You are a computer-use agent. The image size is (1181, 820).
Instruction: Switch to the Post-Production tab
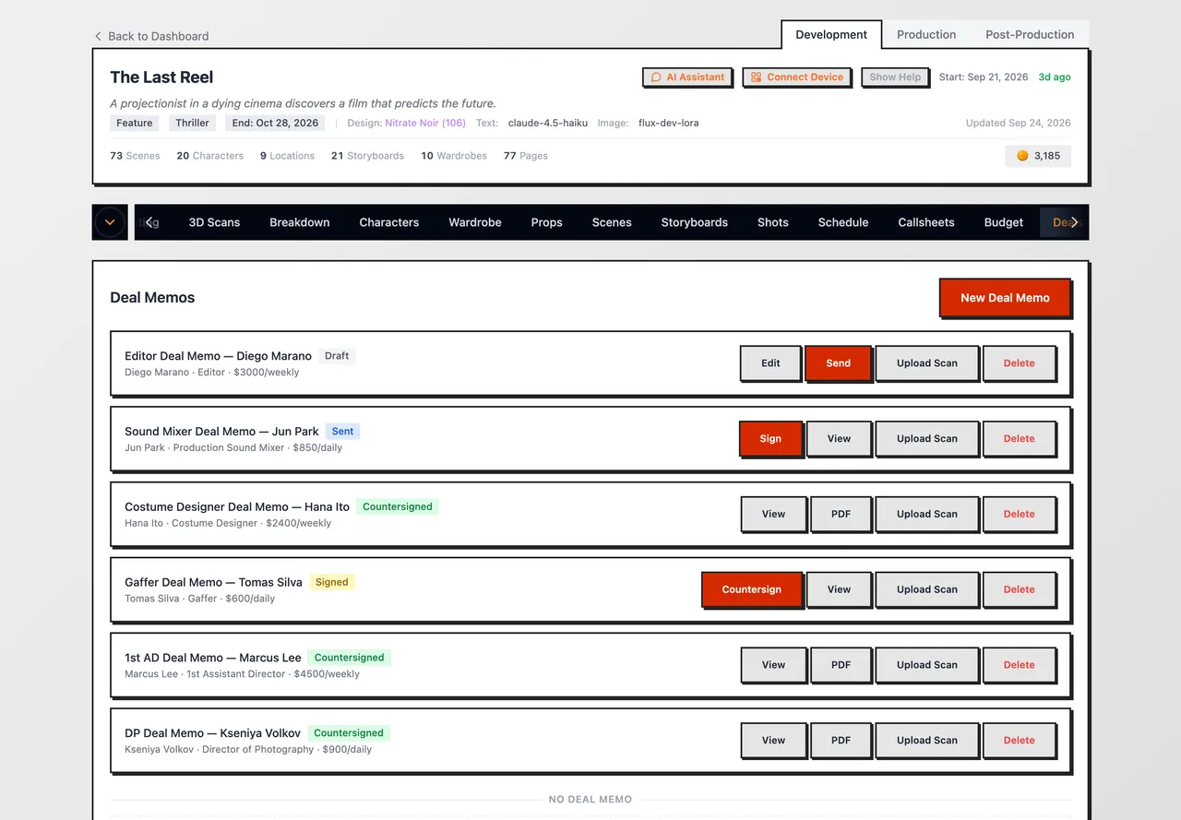[x=1030, y=34]
